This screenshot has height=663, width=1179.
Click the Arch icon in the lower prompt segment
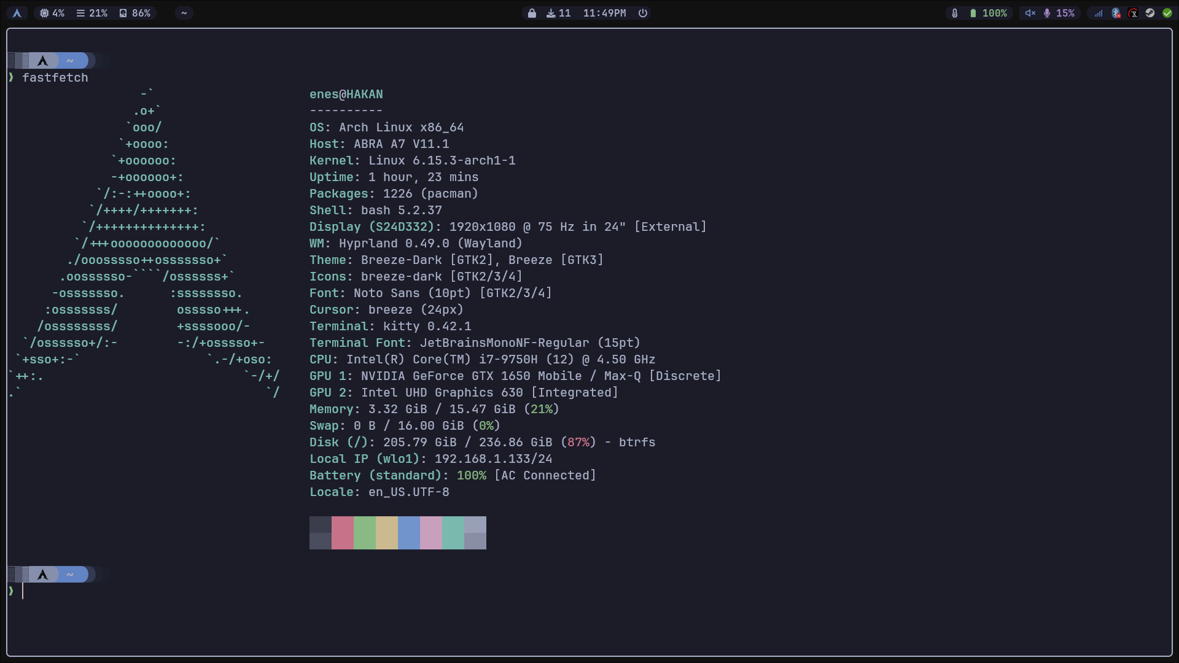click(x=42, y=575)
